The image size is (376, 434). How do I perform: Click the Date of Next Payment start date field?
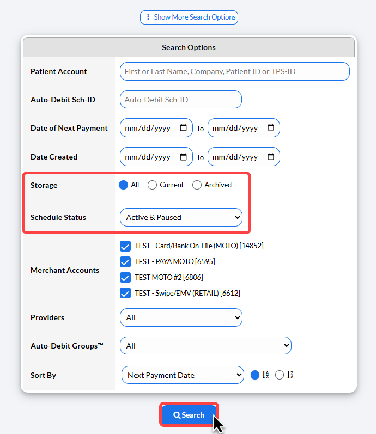point(156,127)
